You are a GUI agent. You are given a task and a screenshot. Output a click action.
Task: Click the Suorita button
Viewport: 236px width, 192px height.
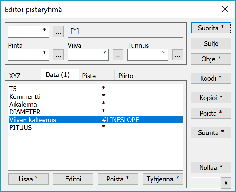tap(211, 28)
